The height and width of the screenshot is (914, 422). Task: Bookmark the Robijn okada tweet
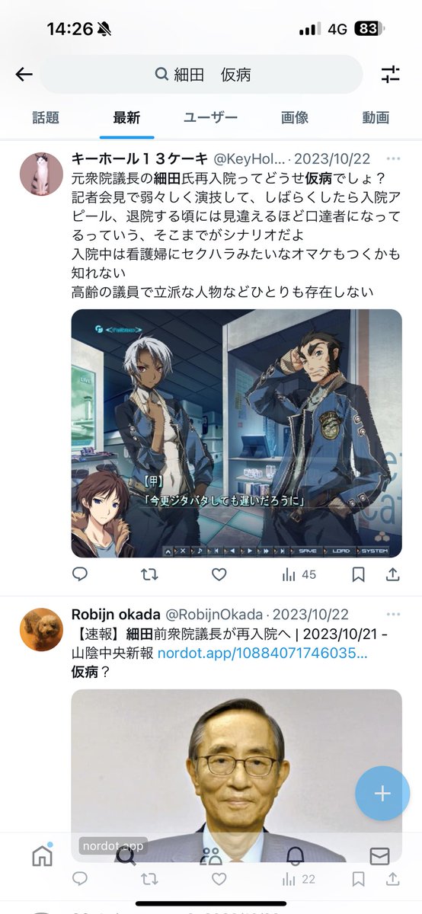coord(359,879)
